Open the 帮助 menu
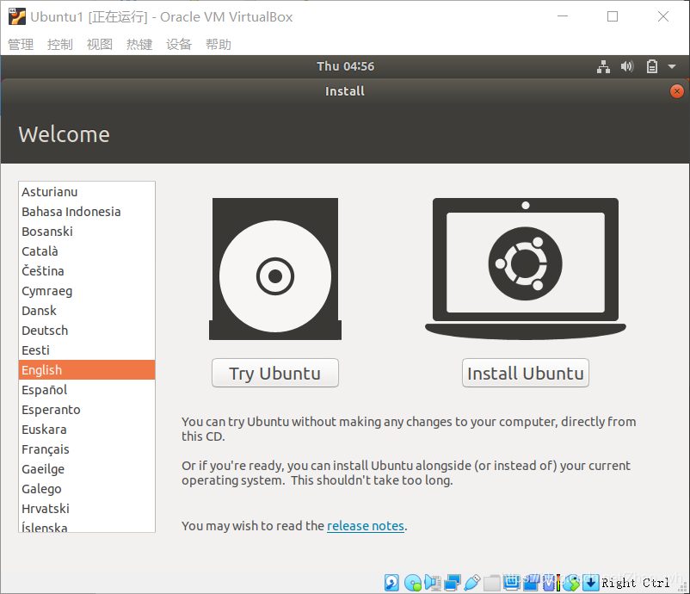690x594 pixels. coord(219,44)
